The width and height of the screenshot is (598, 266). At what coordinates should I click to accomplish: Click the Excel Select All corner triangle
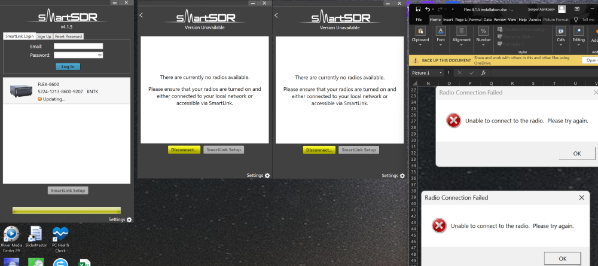[x=413, y=83]
